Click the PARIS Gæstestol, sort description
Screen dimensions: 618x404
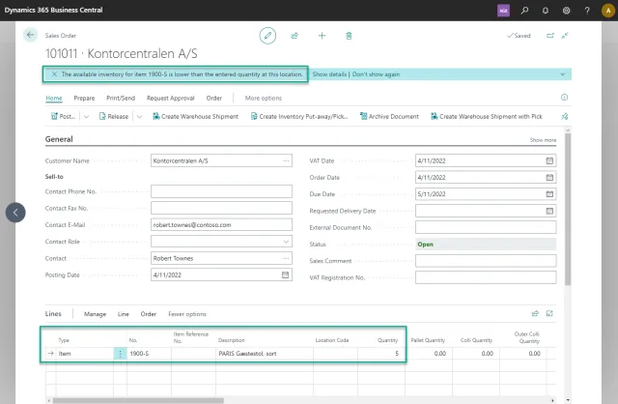tap(247, 354)
